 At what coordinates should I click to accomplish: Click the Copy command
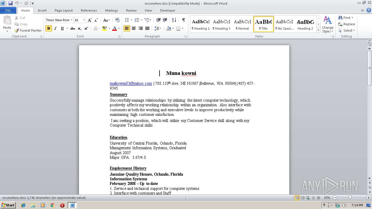pos(21,24)
